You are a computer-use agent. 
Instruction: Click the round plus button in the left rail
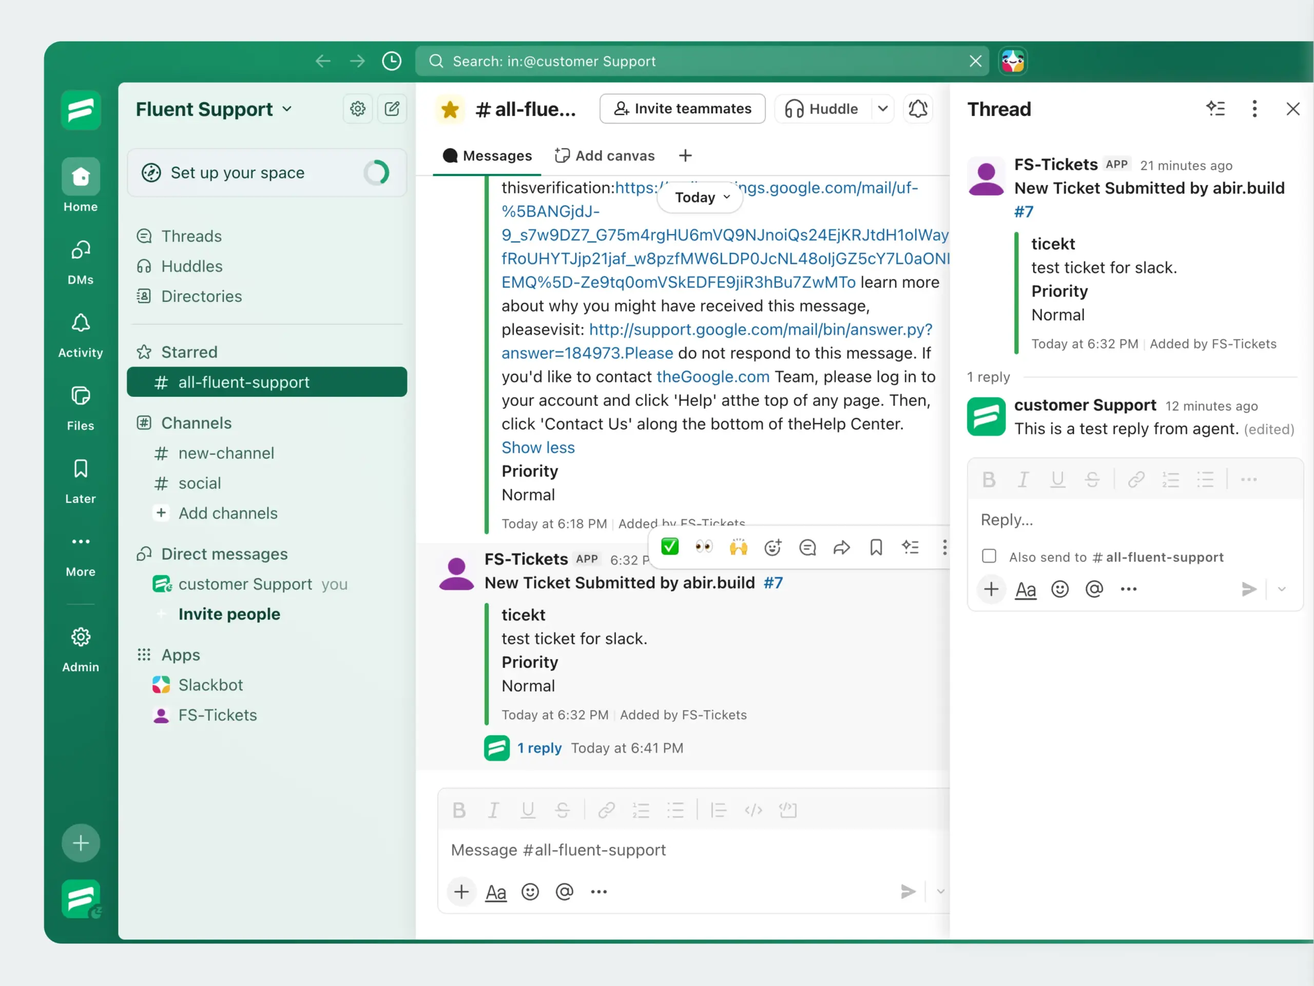(x=81, y=843)
